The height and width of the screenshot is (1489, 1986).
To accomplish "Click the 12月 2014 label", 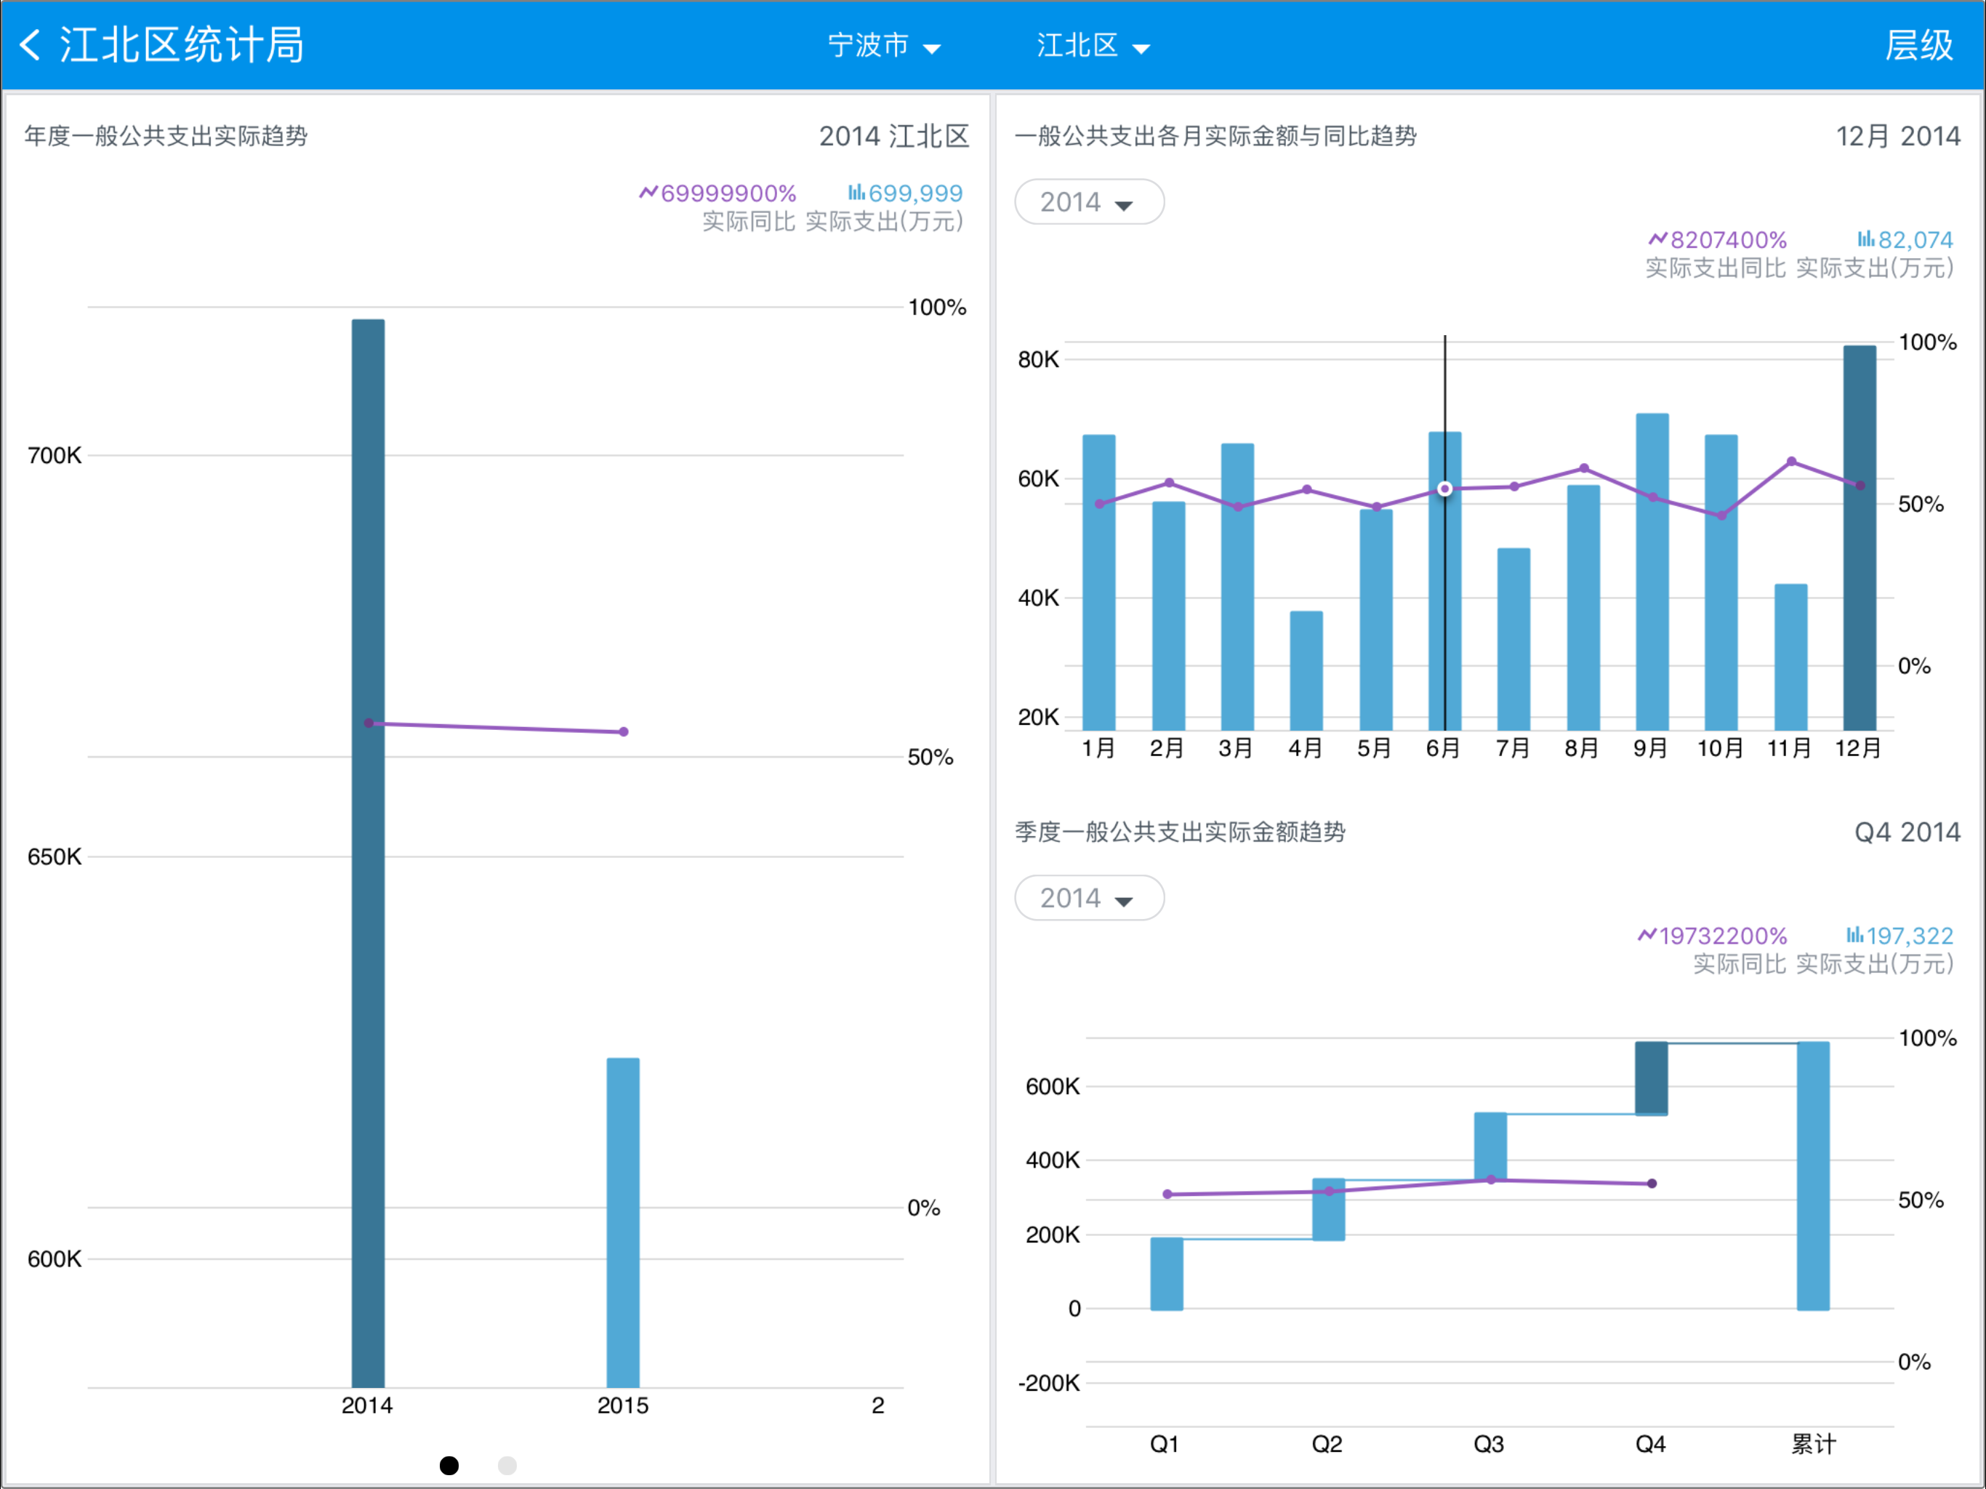I will pyautogui.click(x=1898, y=136).
